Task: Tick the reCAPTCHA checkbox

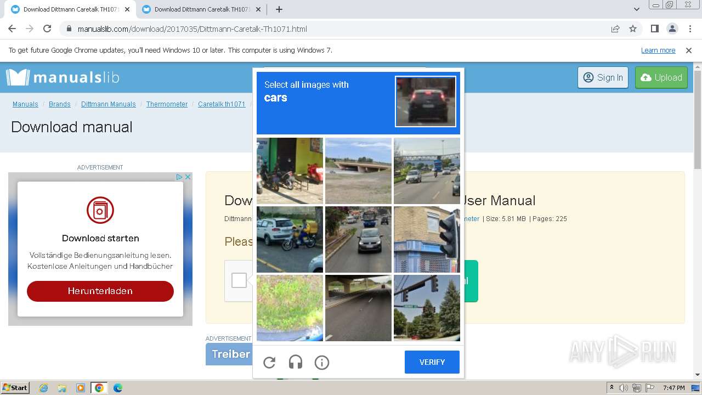Action: tap(239, 280)
